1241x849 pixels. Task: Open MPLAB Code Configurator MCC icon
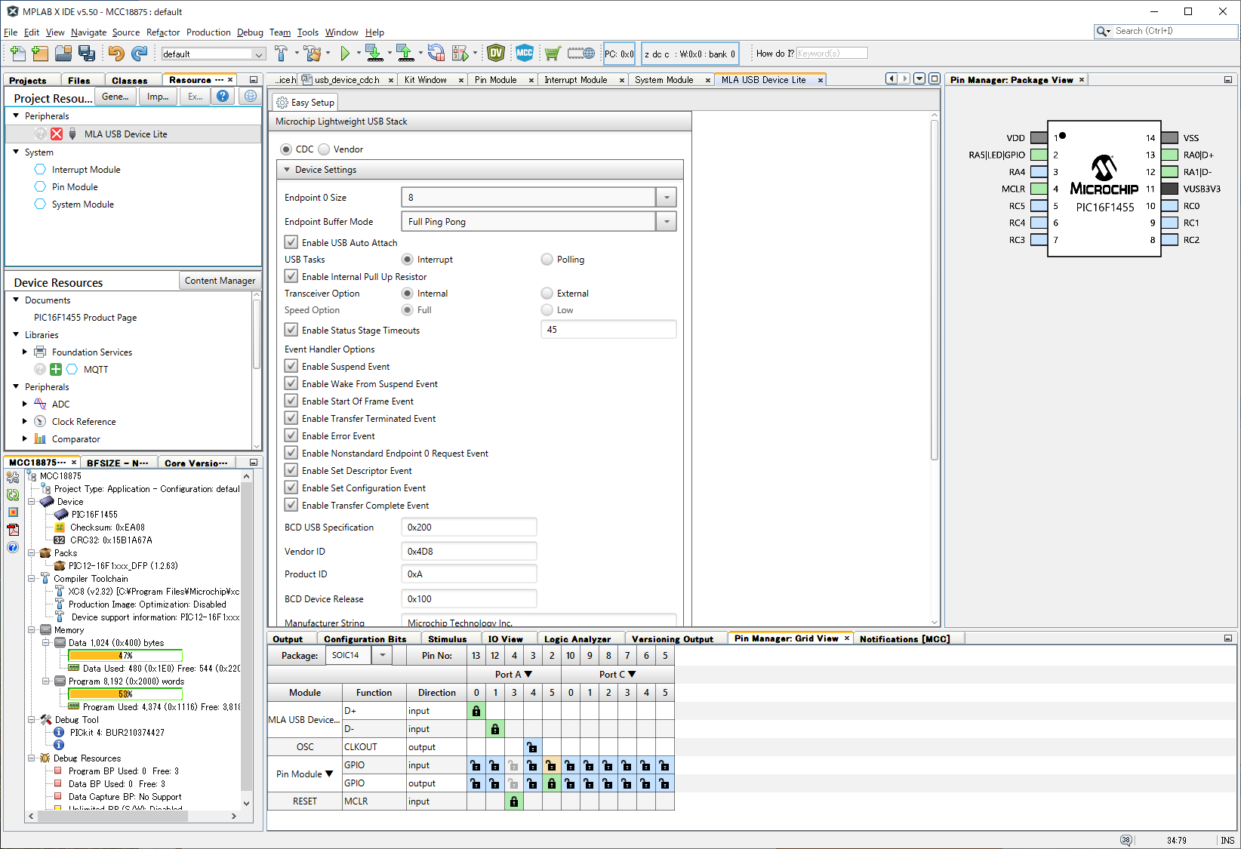pyautogui.click(x=525, y=53)
